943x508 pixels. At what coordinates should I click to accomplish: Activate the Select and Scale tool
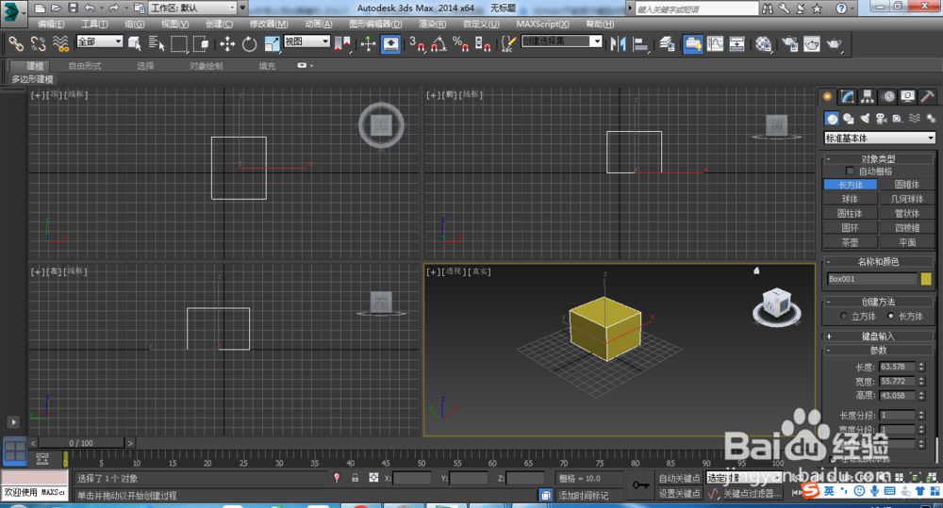(272, 44)
